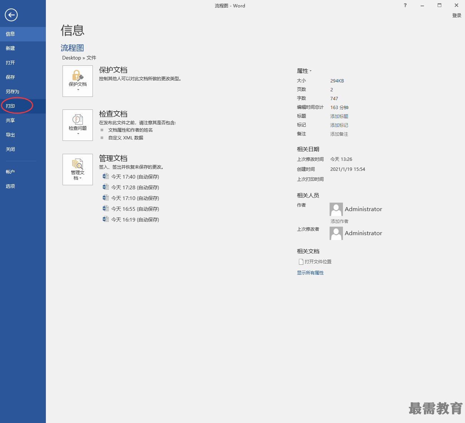Click the 显示所有属性 link
The height and width of the screenshot is (423, 465).
[310, 273]
